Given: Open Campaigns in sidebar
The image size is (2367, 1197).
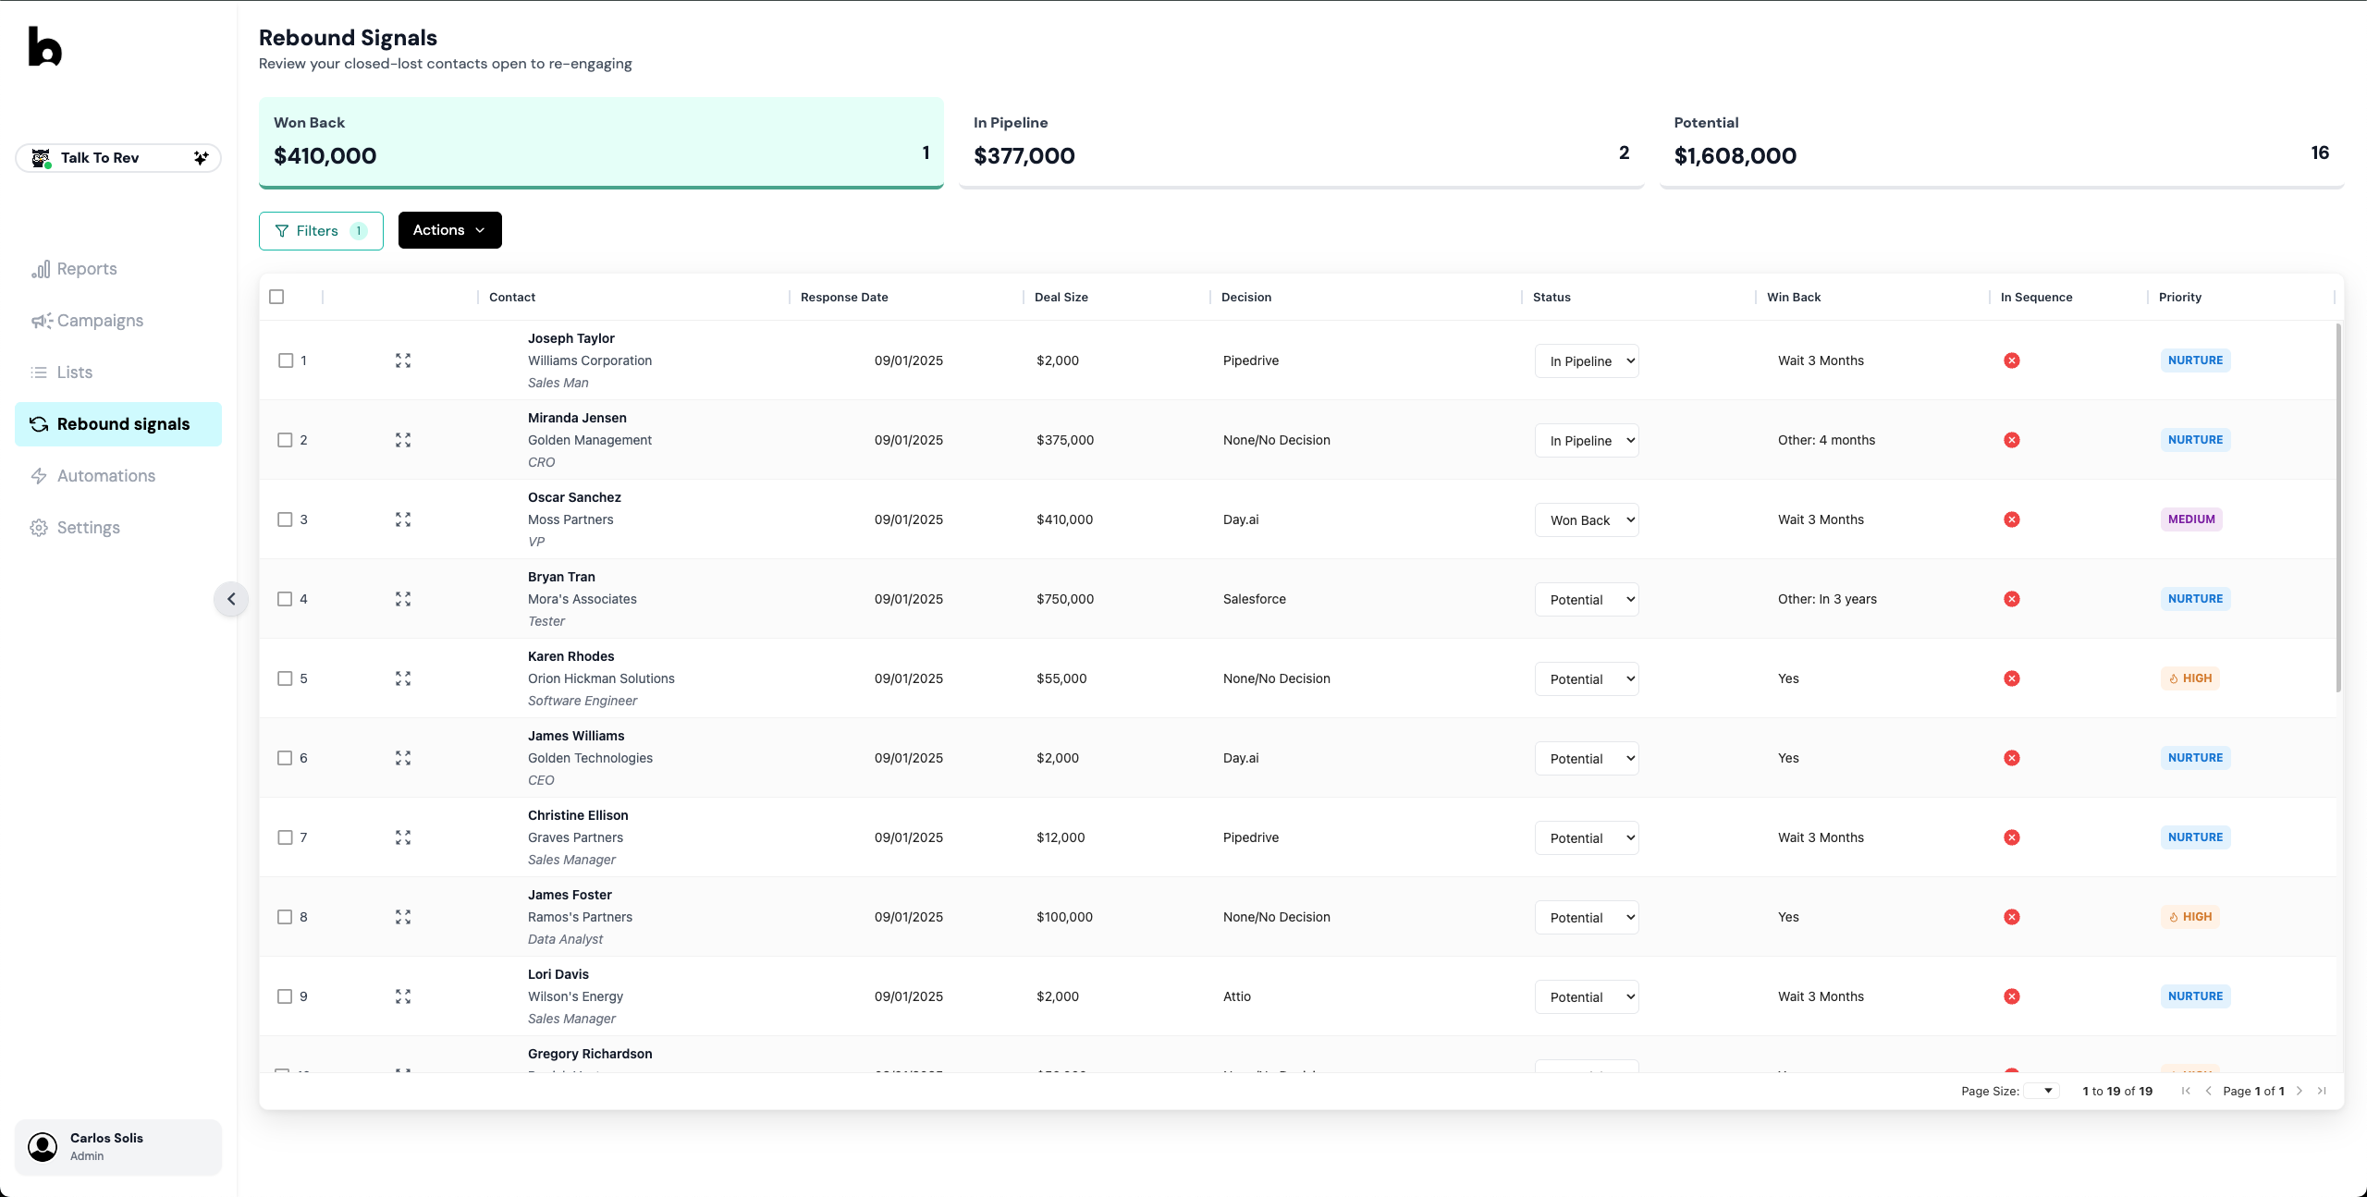Looking at the screenshot, I should click(100, 321).
